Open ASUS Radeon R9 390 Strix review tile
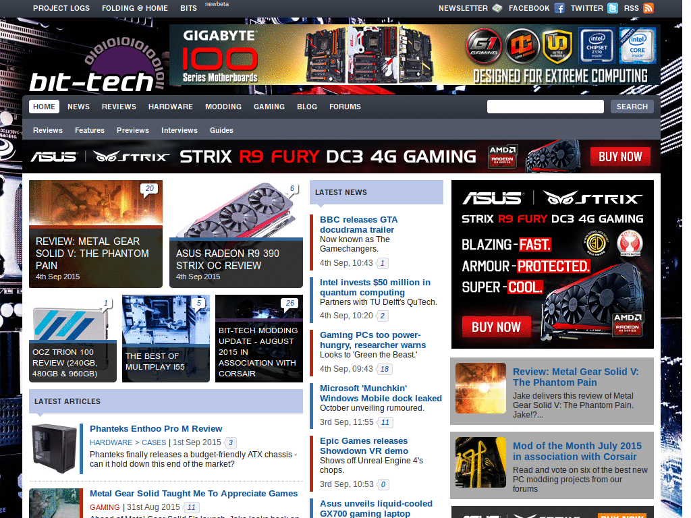 pos(236,234)
